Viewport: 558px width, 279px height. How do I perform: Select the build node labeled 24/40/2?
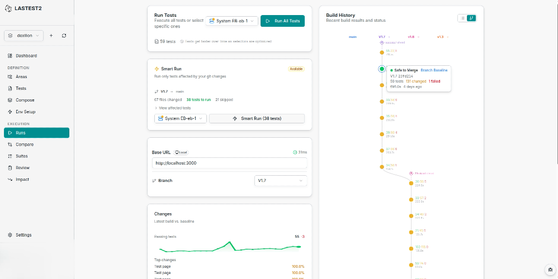[x=411, y=216]
